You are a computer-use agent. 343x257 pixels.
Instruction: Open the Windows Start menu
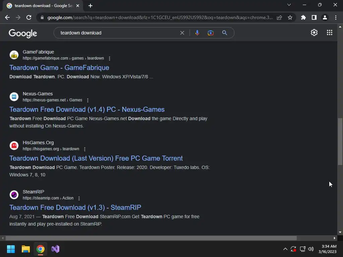pos(11,249)
